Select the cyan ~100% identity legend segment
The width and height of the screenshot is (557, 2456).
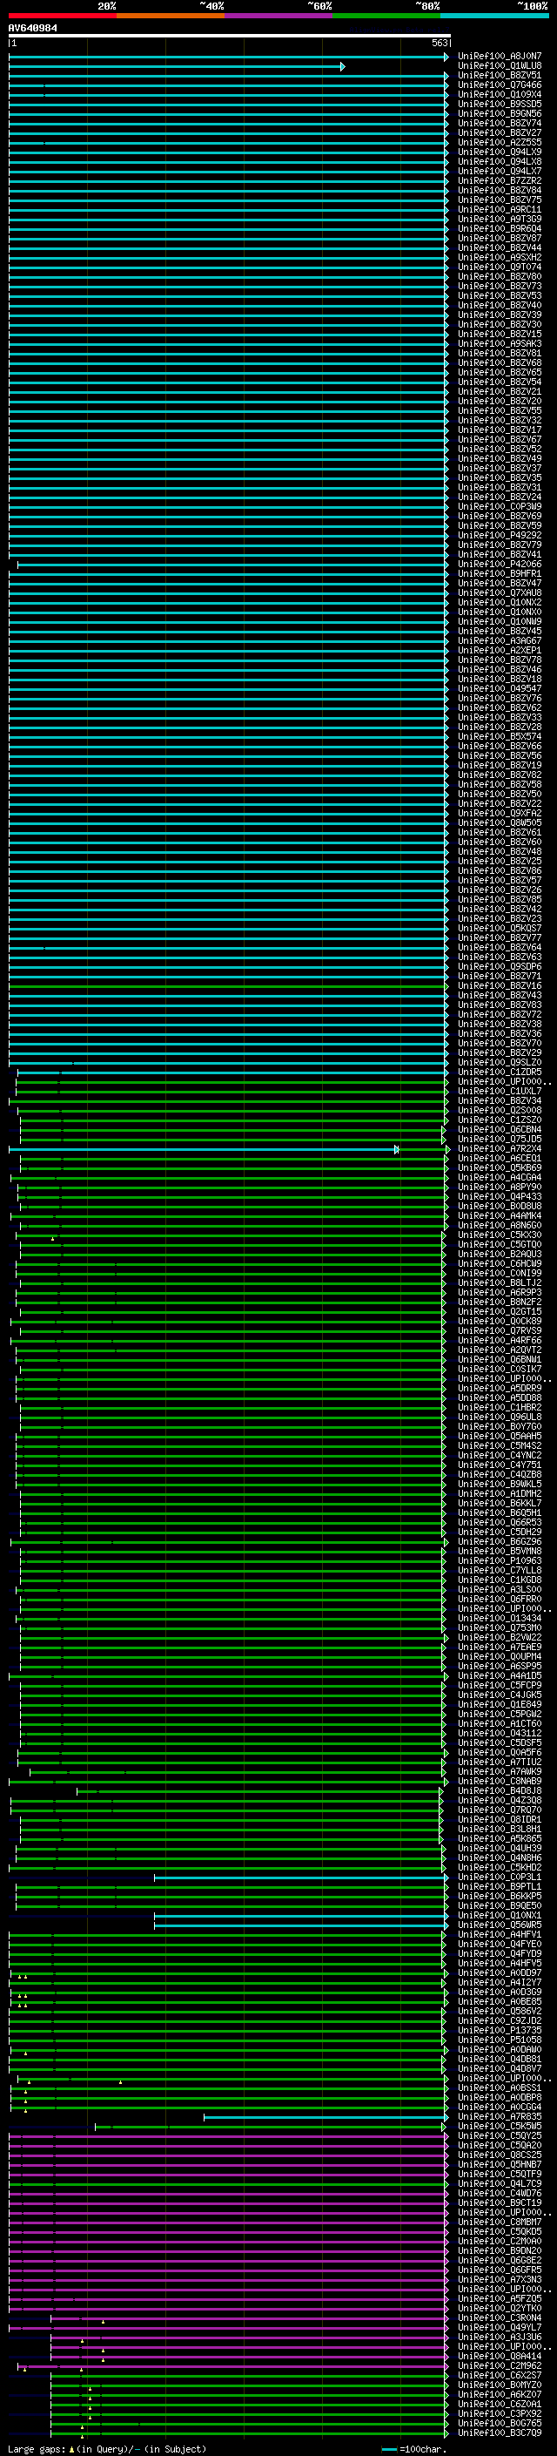(494, 16)
